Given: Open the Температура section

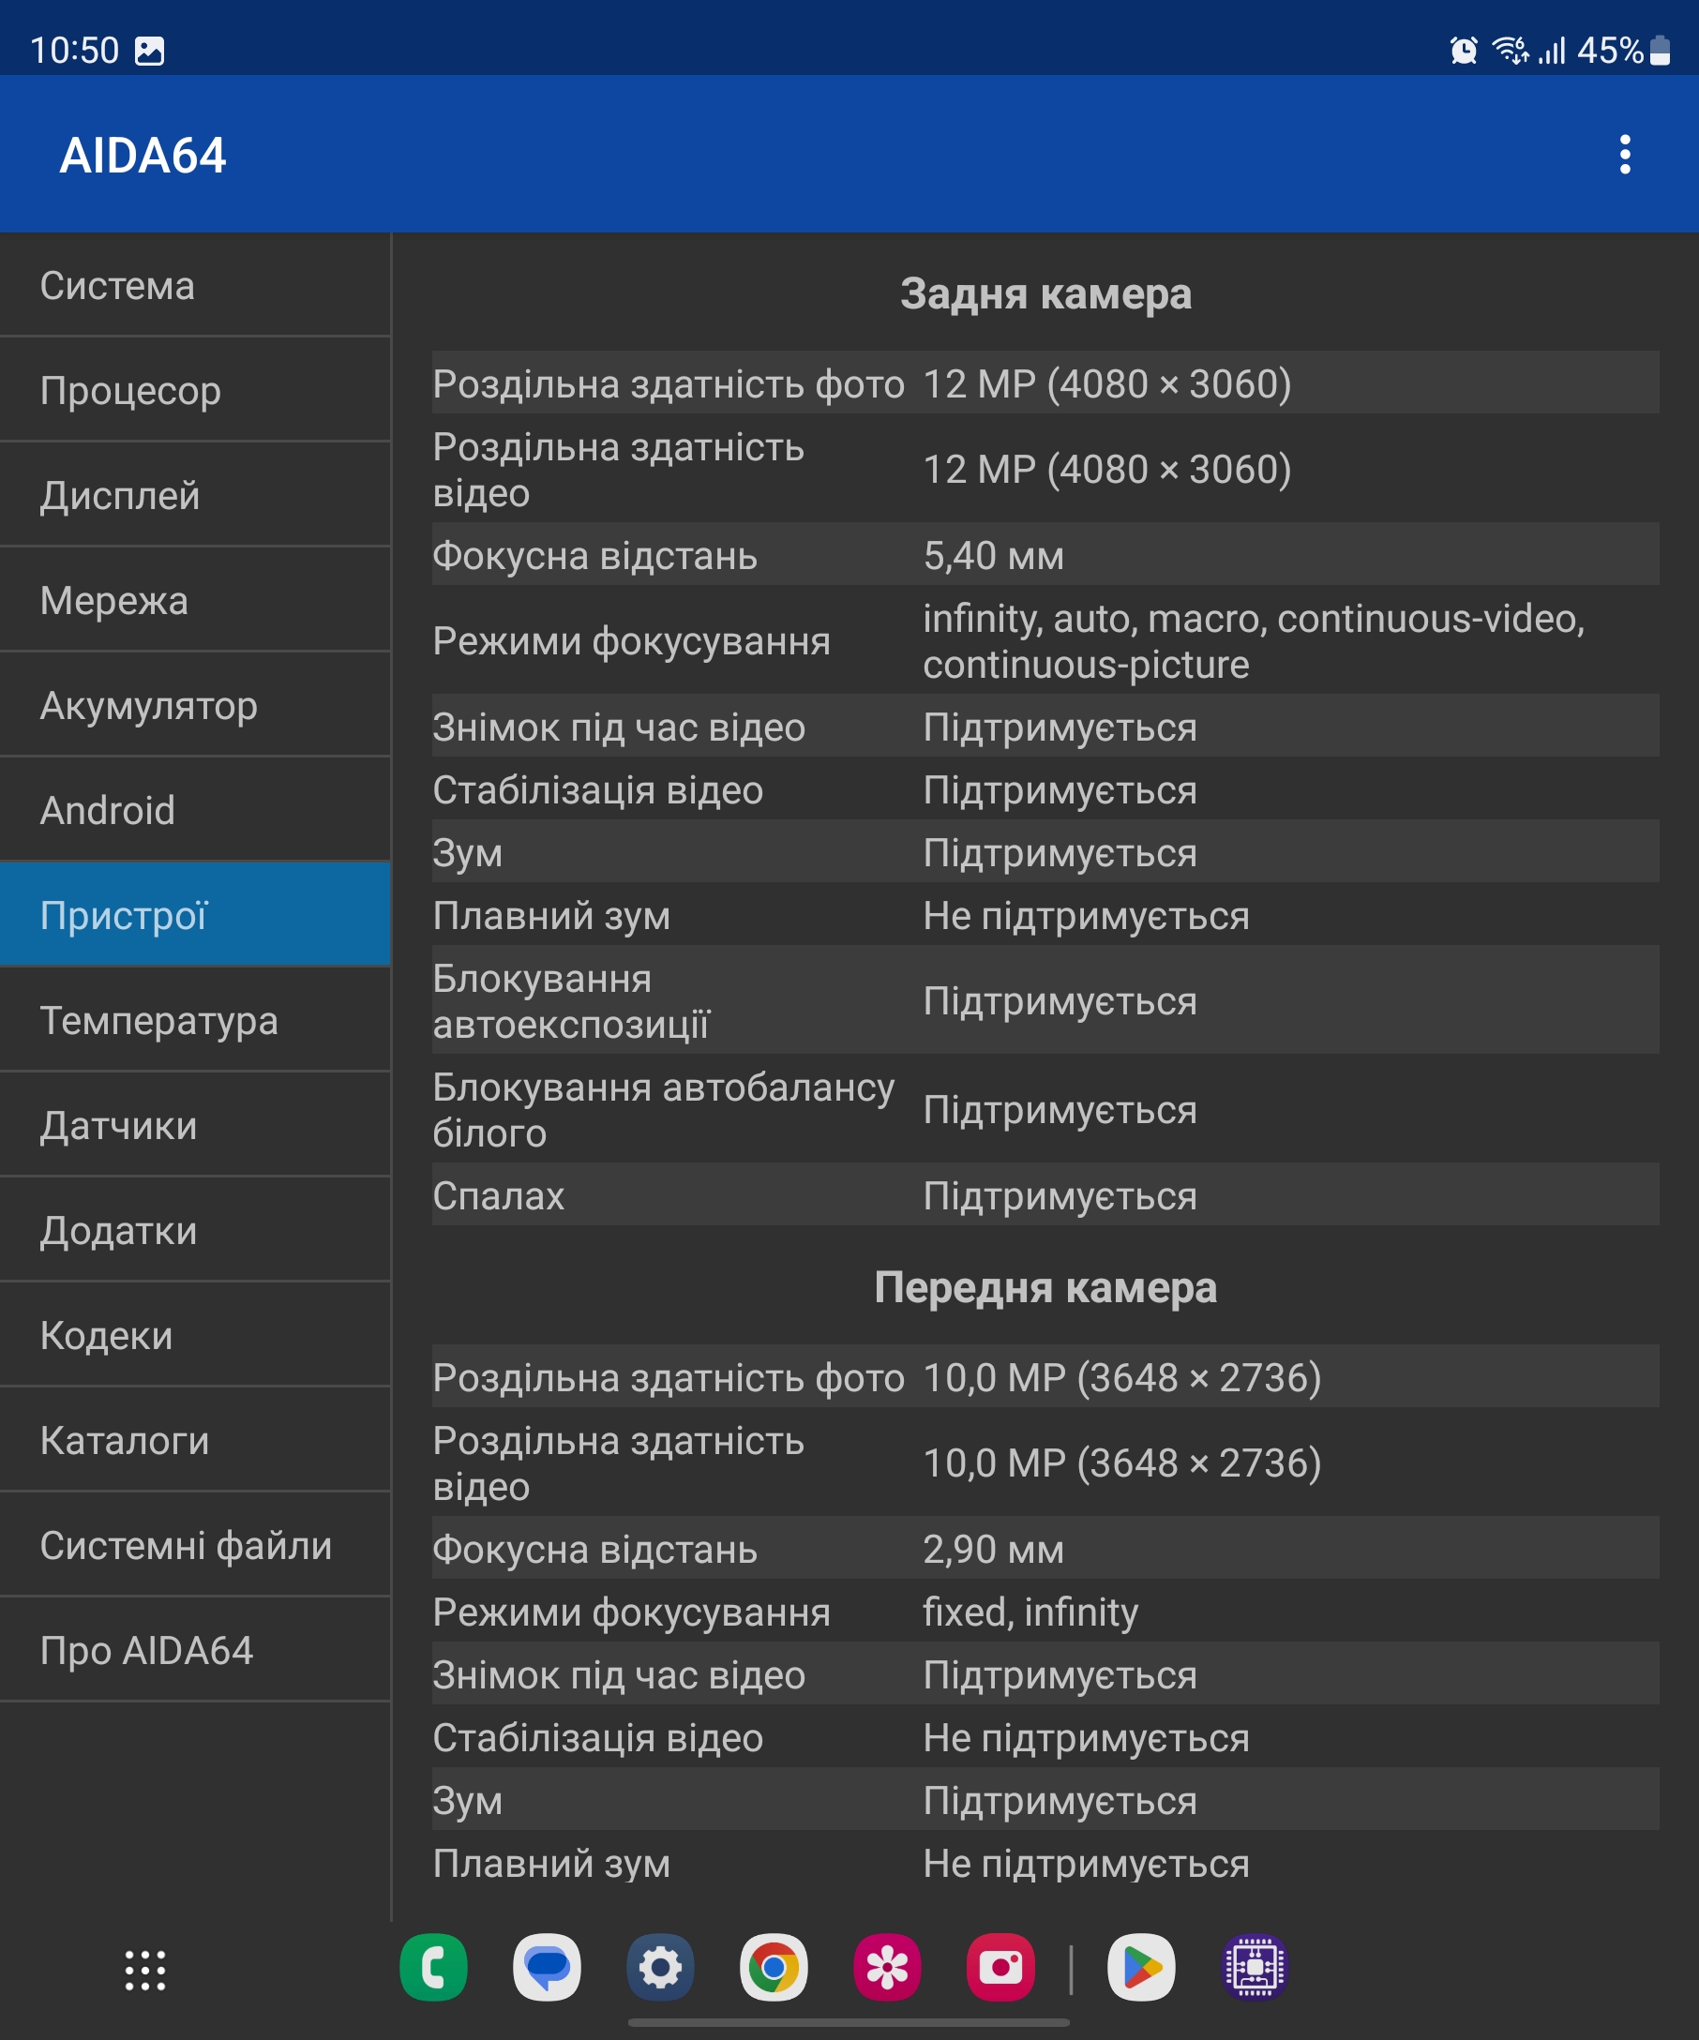Looking at the screenshot, I should pyautogui.click(x=195, y=1020).
